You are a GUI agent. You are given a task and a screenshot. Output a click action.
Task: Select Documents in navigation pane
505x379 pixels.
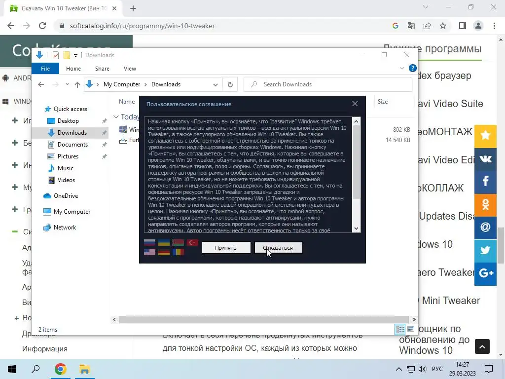pyautogui.click(x=72, y=145)
